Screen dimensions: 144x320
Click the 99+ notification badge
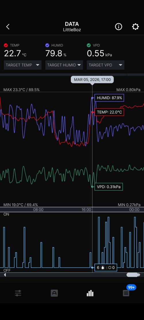point(131,287)
